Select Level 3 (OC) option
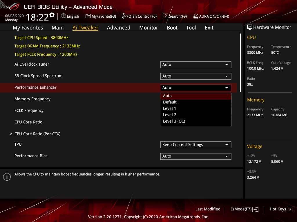The height and width of the screenshot is (222, 297). coord(196,121)
